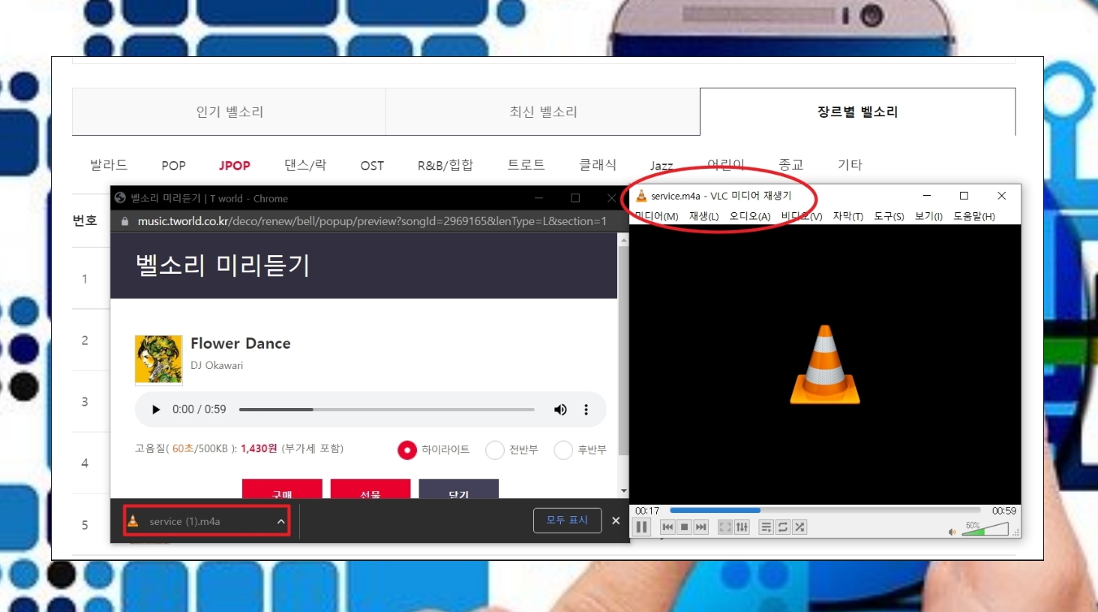Seek on the preview audio progress bar
1098x612 pixels.
tap(386, 409)
